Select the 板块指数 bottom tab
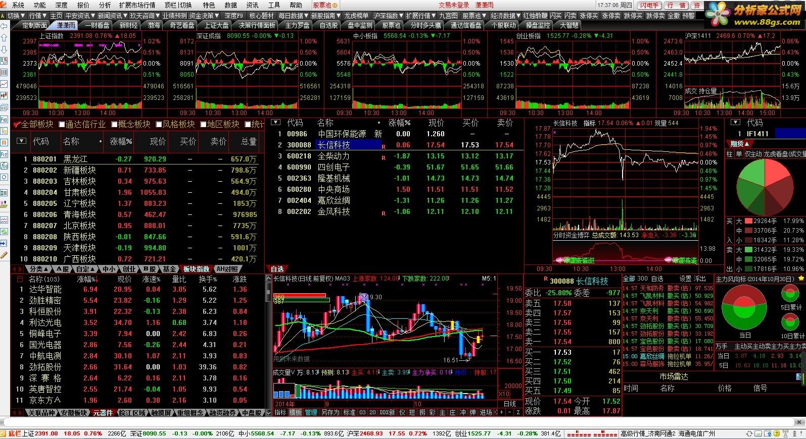This screenshot has height=439, width=806. pyautogui.click(x=196, y=269)
